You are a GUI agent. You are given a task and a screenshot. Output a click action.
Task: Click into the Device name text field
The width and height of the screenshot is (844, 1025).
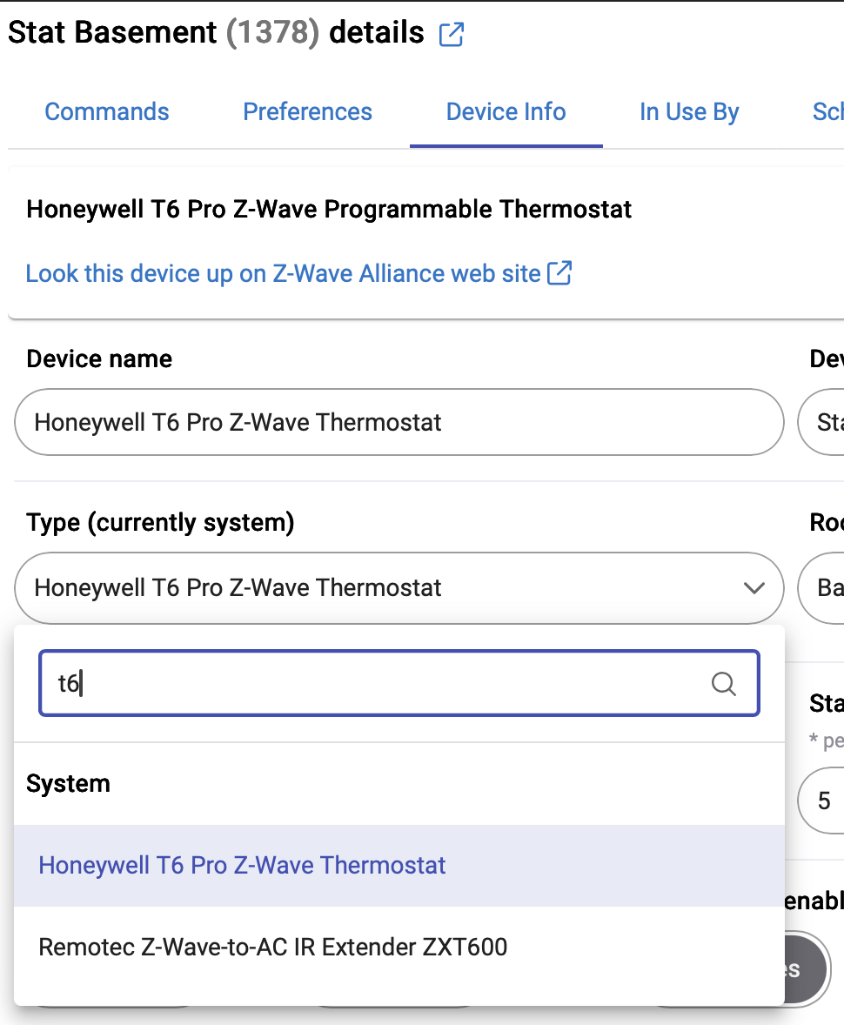(399, 423)
